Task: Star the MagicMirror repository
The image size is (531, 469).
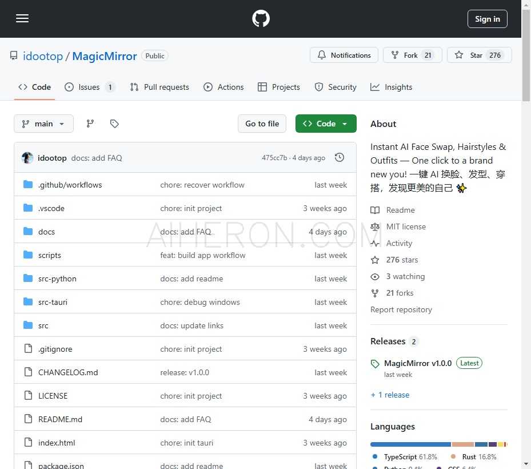Action: tap(479, 55)
